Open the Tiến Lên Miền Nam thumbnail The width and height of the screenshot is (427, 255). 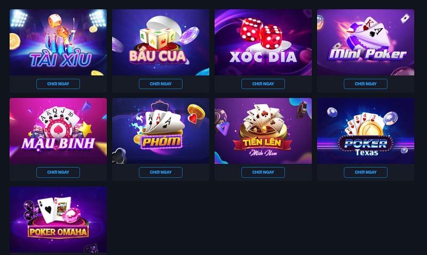263,131
